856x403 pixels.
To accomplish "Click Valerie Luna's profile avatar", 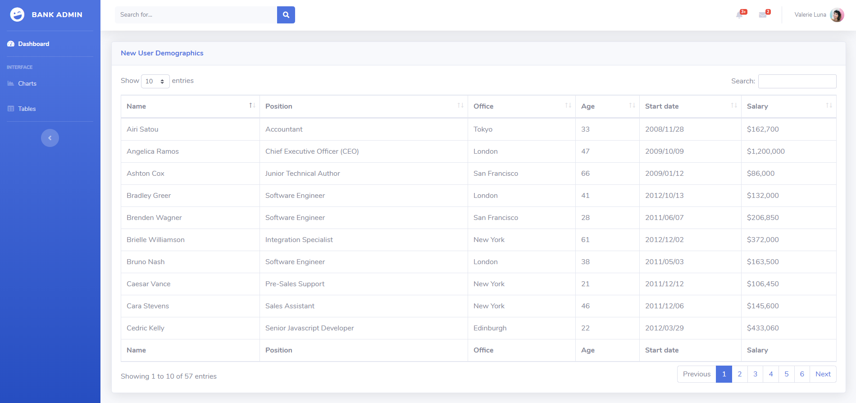I will (x=837, y=15).
